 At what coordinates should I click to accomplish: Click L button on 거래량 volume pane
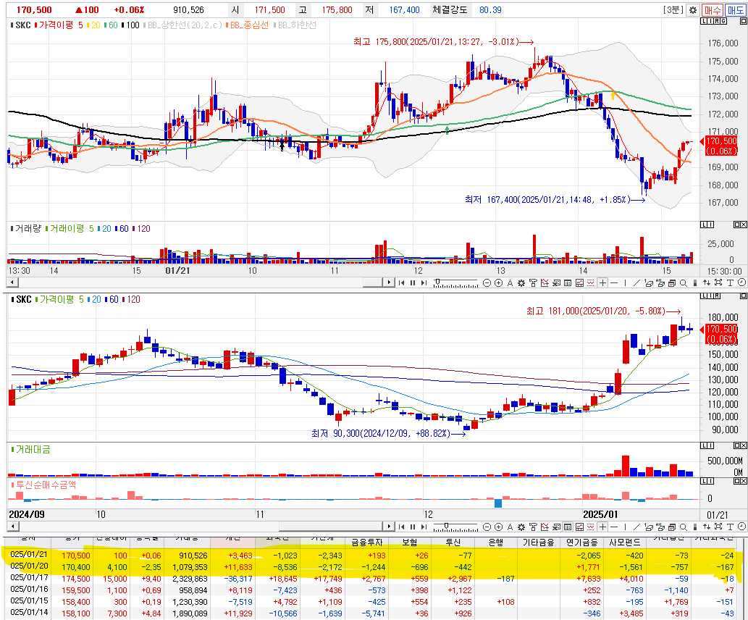(704, 225)
